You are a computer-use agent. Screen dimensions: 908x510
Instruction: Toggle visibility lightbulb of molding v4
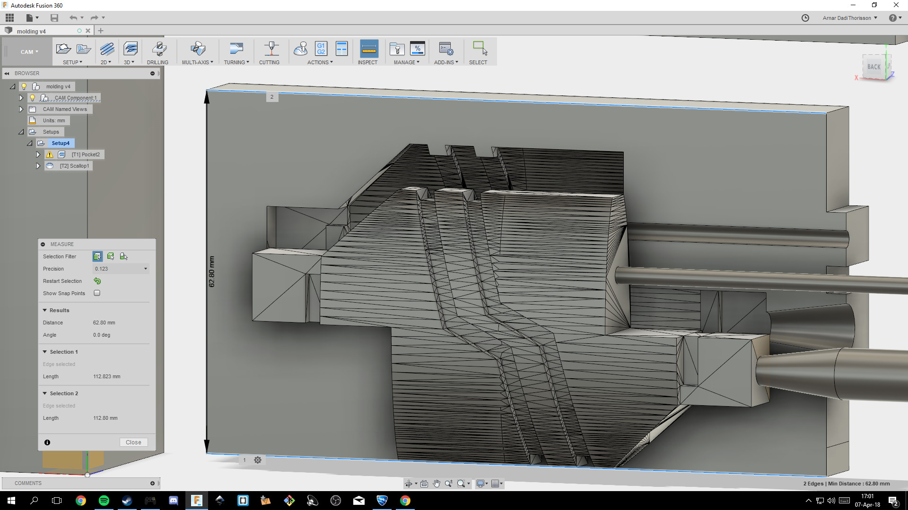24,86
